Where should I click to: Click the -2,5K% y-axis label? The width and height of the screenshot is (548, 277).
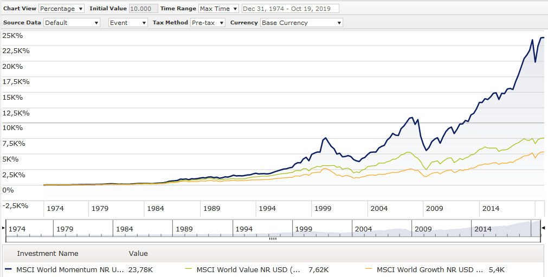click(x=15, y=206)
